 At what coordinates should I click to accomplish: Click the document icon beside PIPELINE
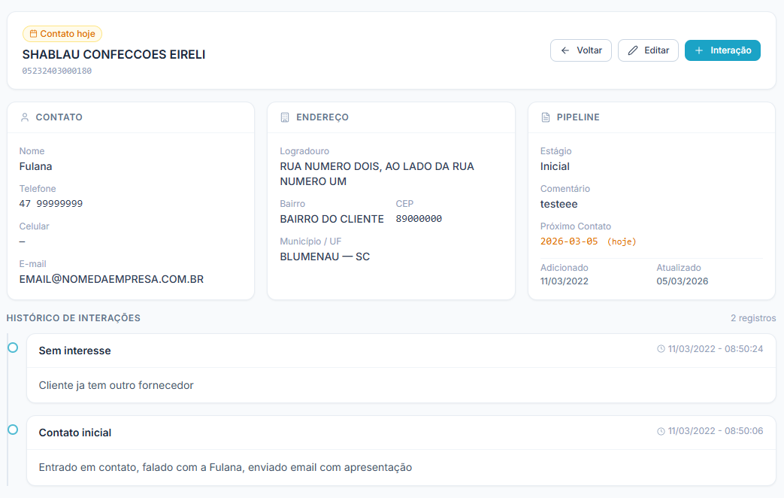546,117
